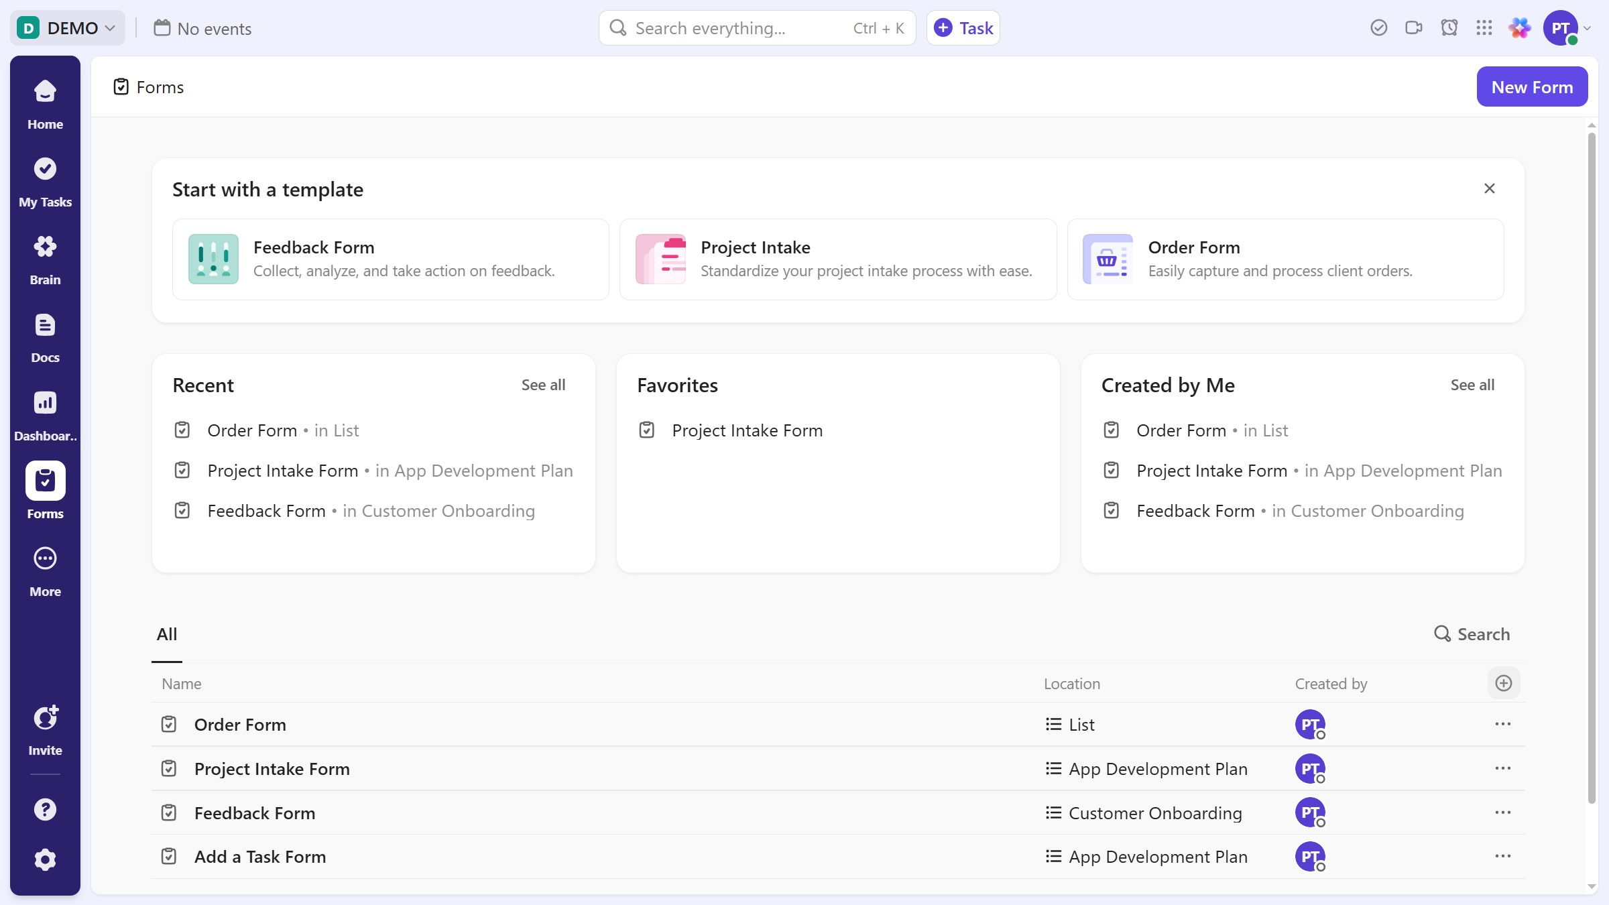This screenshot has width=1609, height=905.
Task: Launch ClickUp AI with the colorful icon
Action: pos(1519,27)
